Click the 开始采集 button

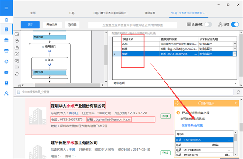tap(52, 25)
